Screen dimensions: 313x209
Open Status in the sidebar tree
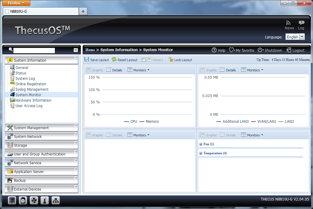21,73
